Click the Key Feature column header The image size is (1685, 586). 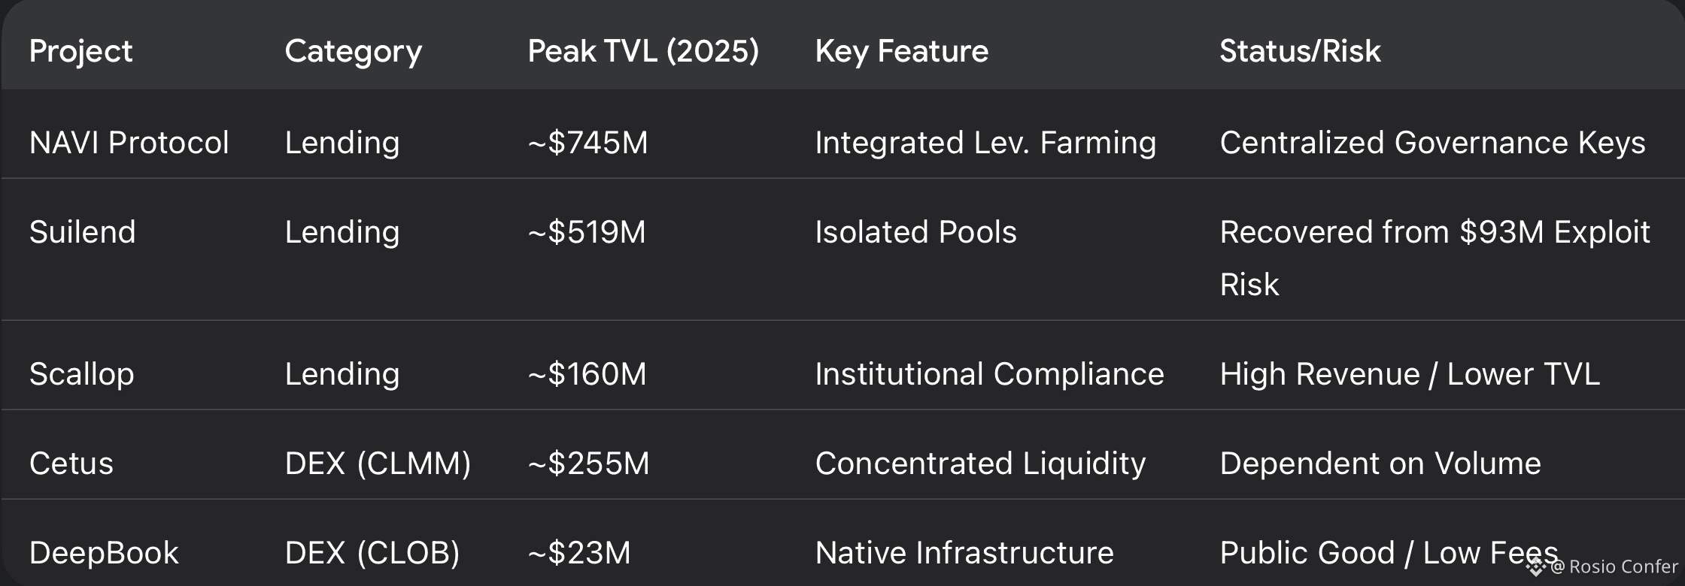click(901, 51)
